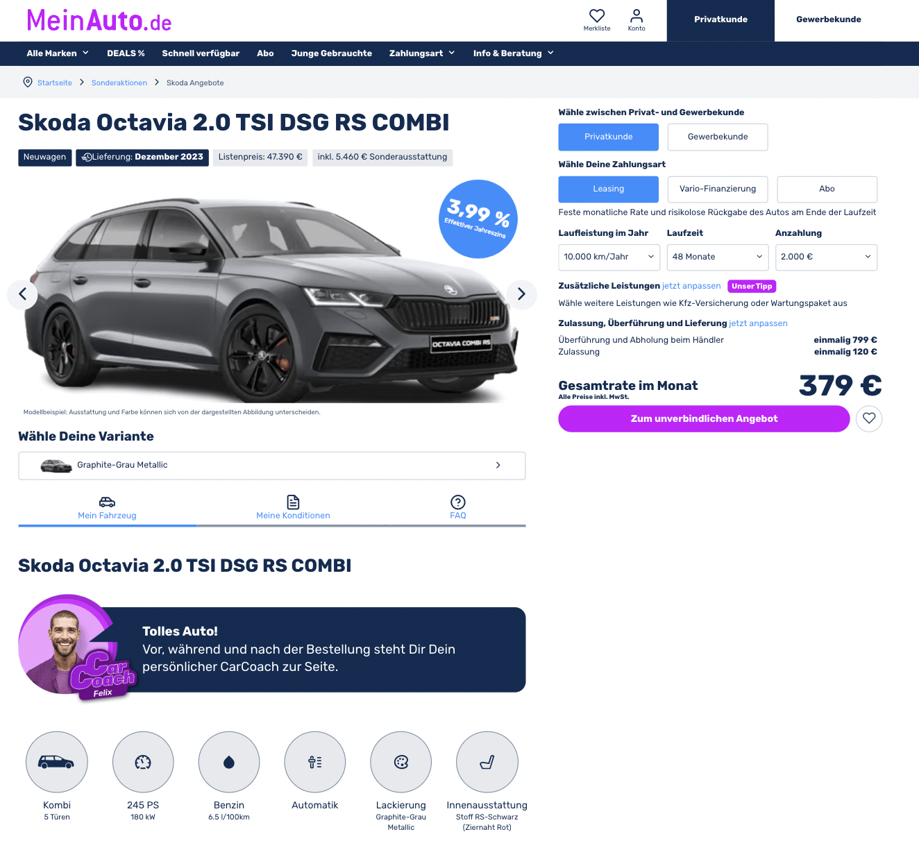
Task: Switch to Gewerbekunde in top header
Action: (x=829, y=20)
